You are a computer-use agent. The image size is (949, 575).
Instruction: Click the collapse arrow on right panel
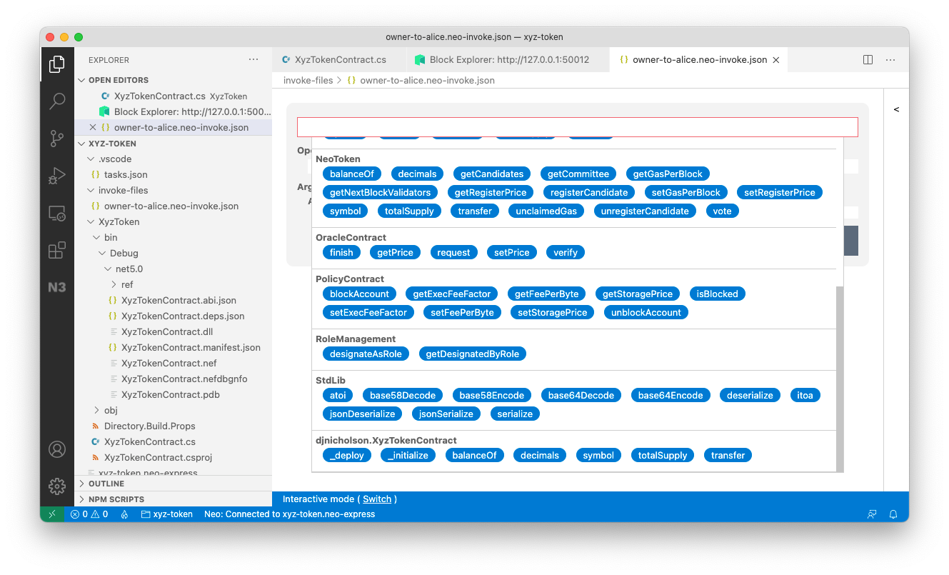point(896,109)
